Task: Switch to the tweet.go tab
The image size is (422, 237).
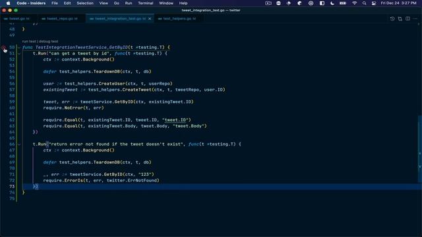Action: tap(18, 18)
